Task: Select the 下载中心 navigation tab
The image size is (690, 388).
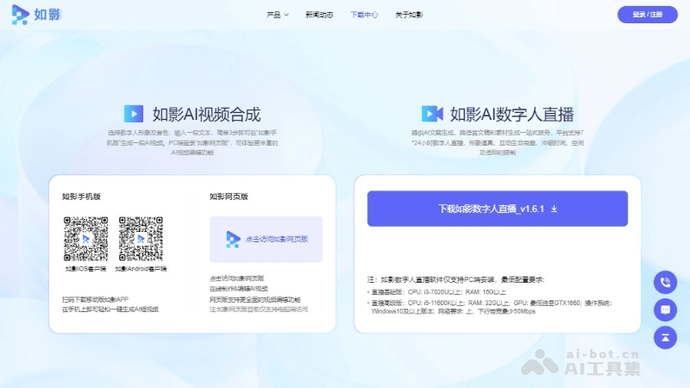Action: (x=364, y=15)
